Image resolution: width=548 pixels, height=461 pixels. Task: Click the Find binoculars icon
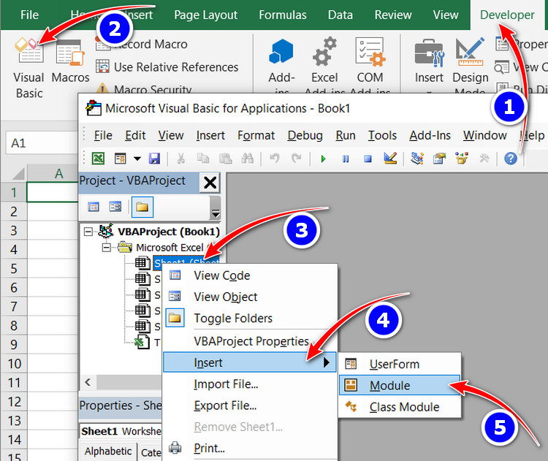[248, 159]
